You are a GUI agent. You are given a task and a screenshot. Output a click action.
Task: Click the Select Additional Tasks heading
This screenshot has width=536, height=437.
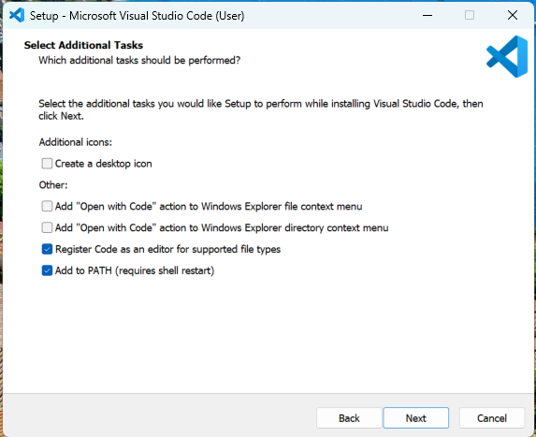click(x=83, y=45)
